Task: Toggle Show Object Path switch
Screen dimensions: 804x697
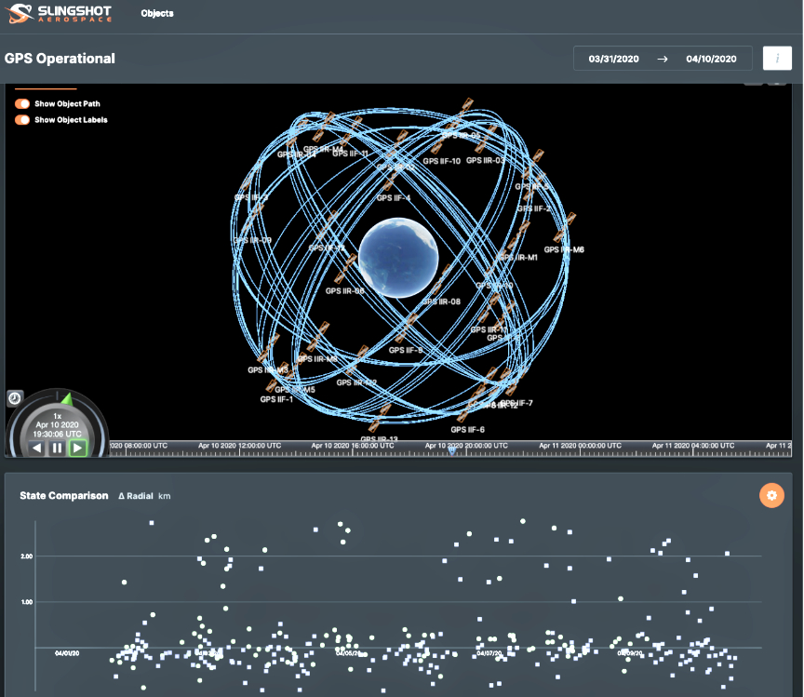Action: [22, 103]
